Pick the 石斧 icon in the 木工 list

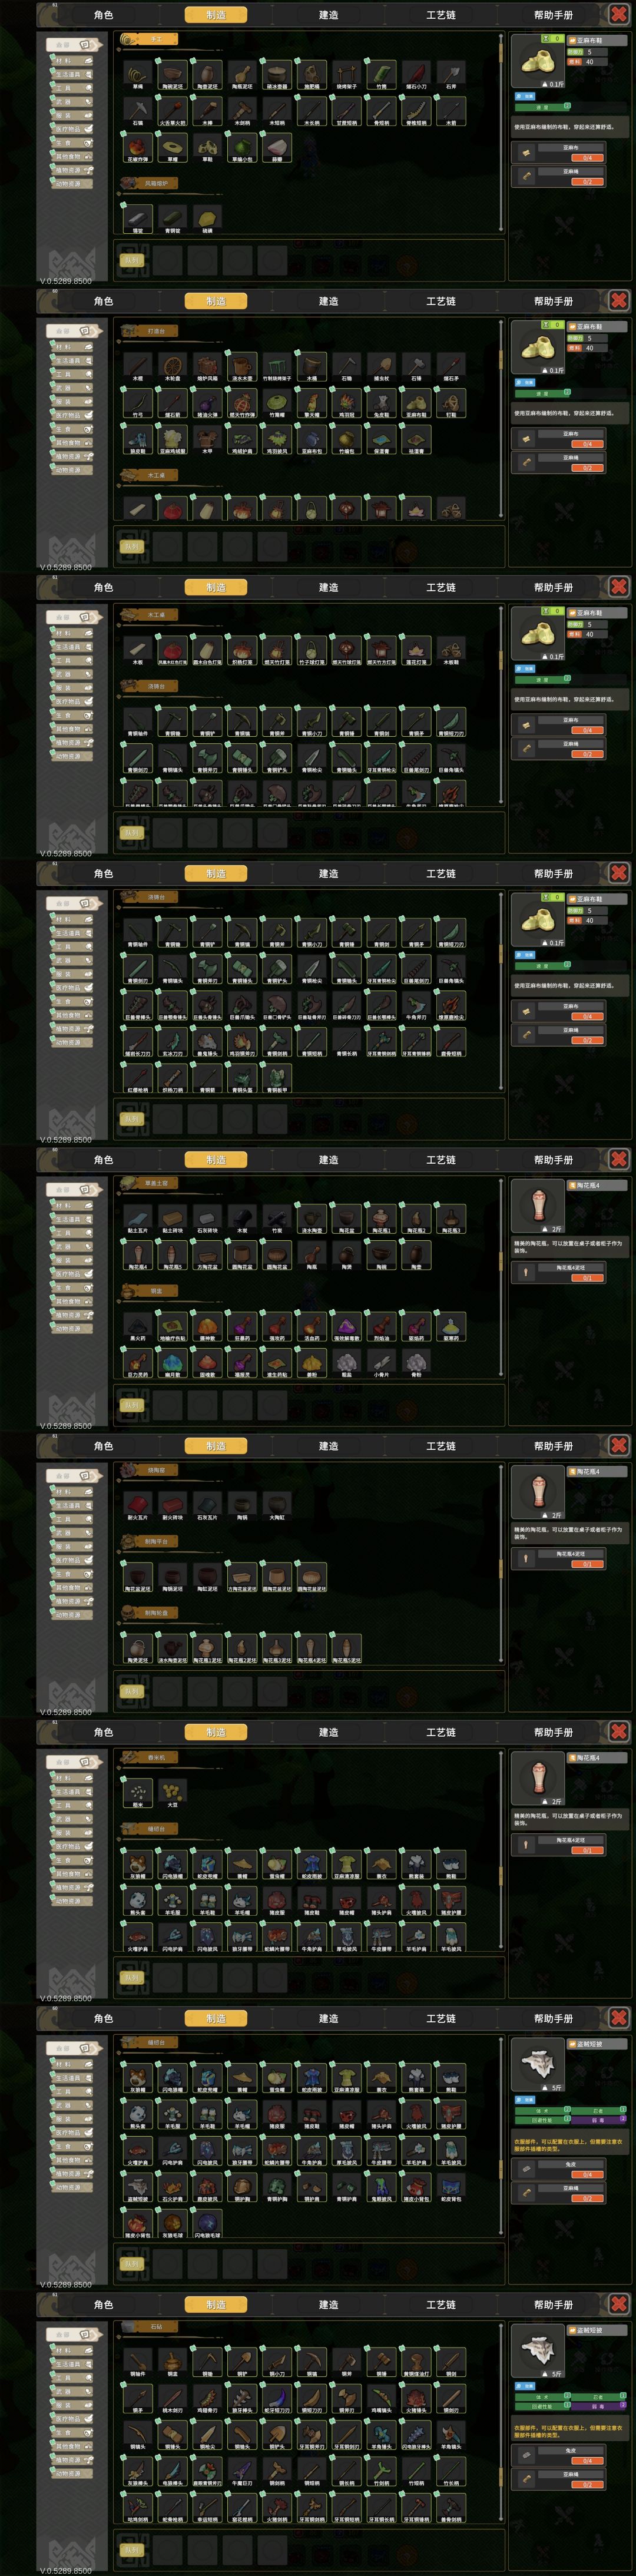point(451,75)
